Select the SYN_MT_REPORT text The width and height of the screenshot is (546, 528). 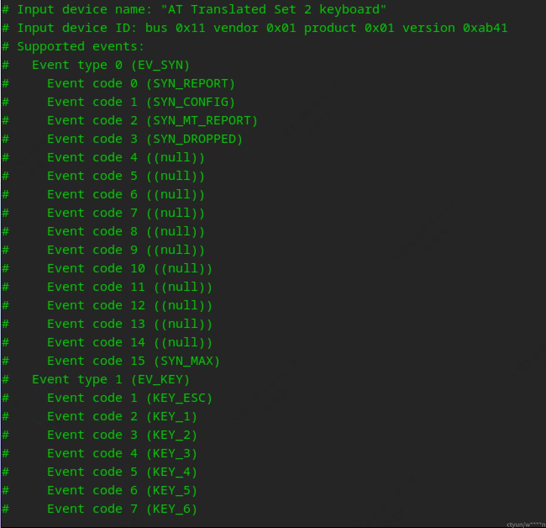202,120
